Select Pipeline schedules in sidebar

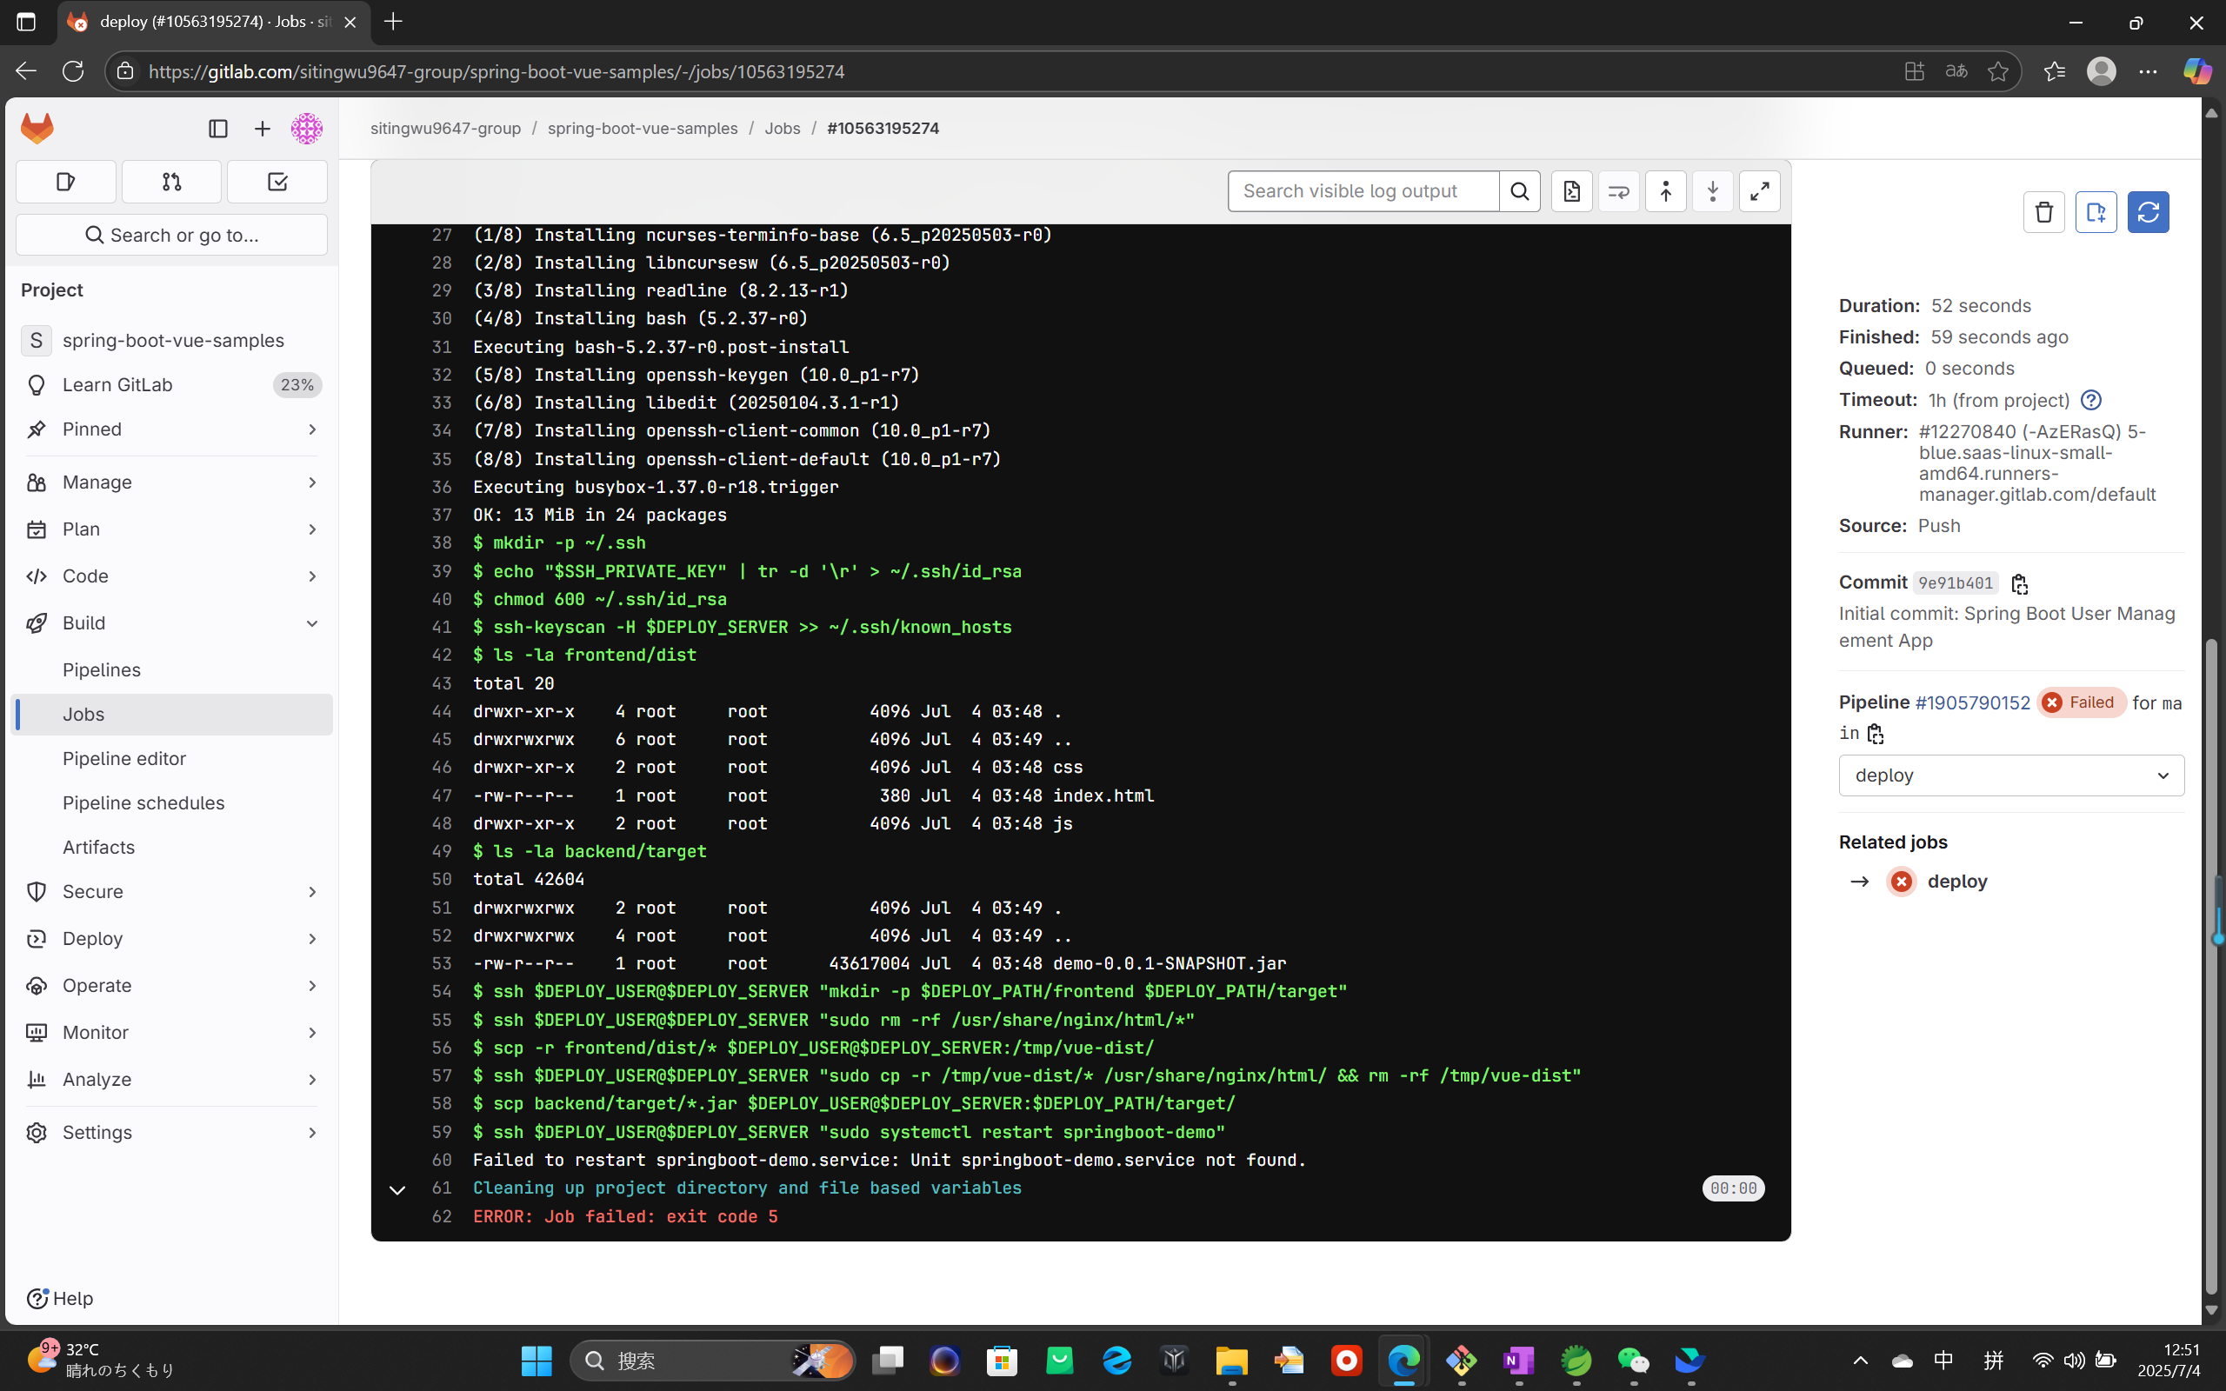pos(143,802)
